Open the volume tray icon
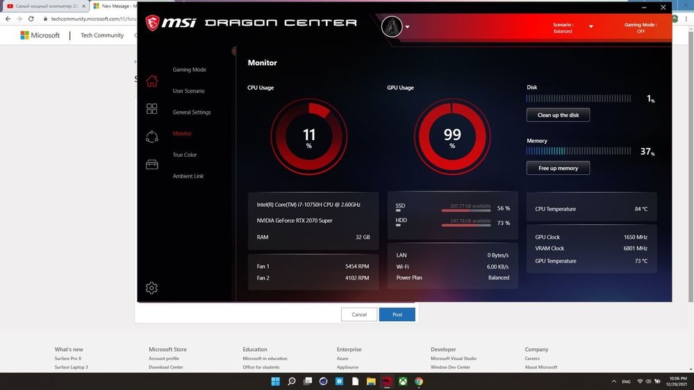 pyautogui.click(x=648, y=381)
